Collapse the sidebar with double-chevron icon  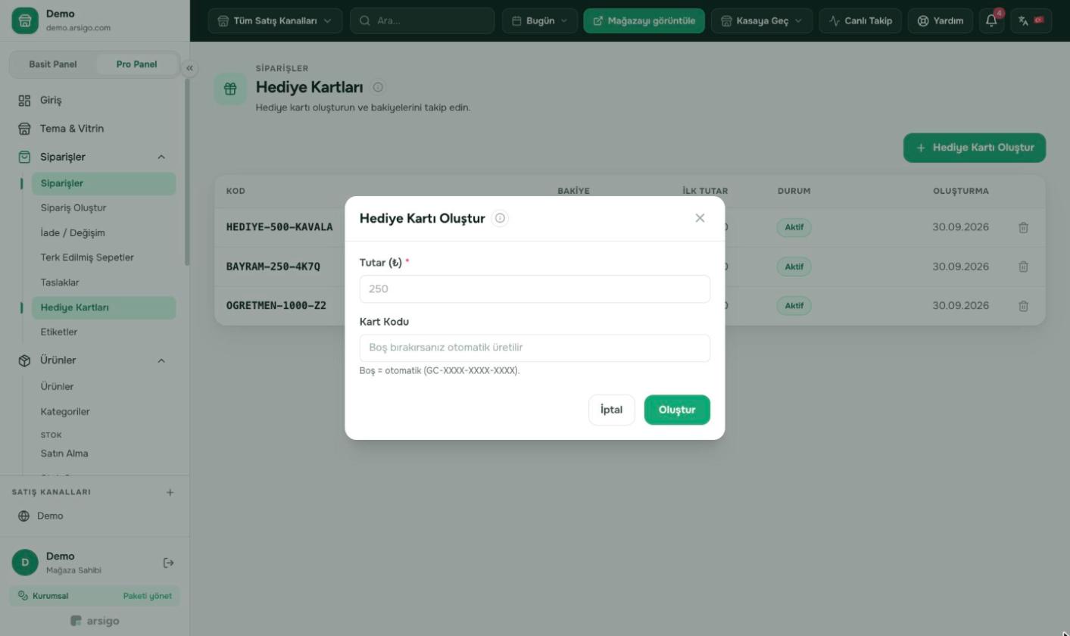coord(189,68)
